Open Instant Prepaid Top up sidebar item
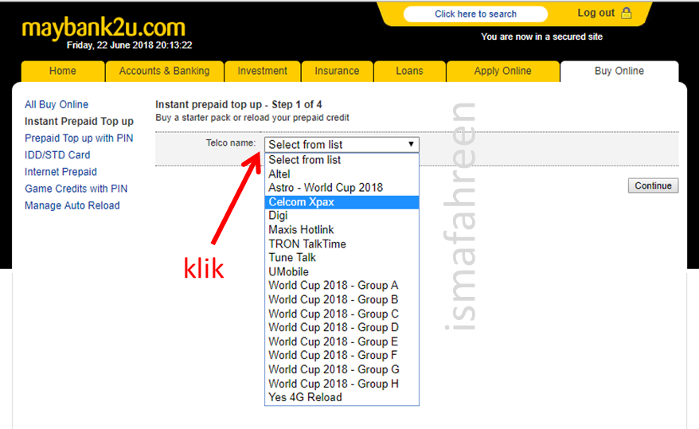Image resolution: width=699 pixels, height=429 pixels. coord(79,122)
